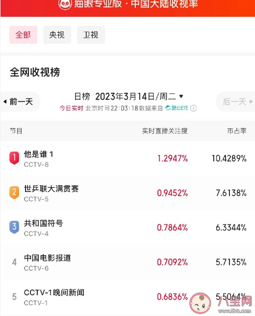Click the orange rank 2 badge

pyautogui.click(x=14, y=192)
